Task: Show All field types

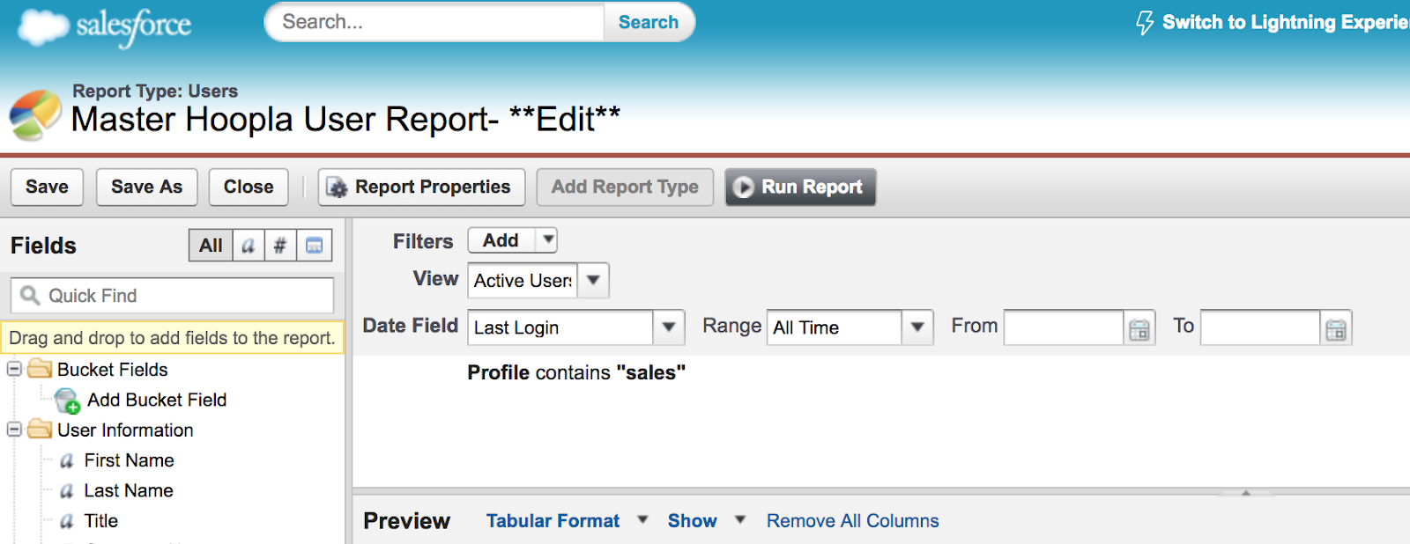Action: click(211, 246)
